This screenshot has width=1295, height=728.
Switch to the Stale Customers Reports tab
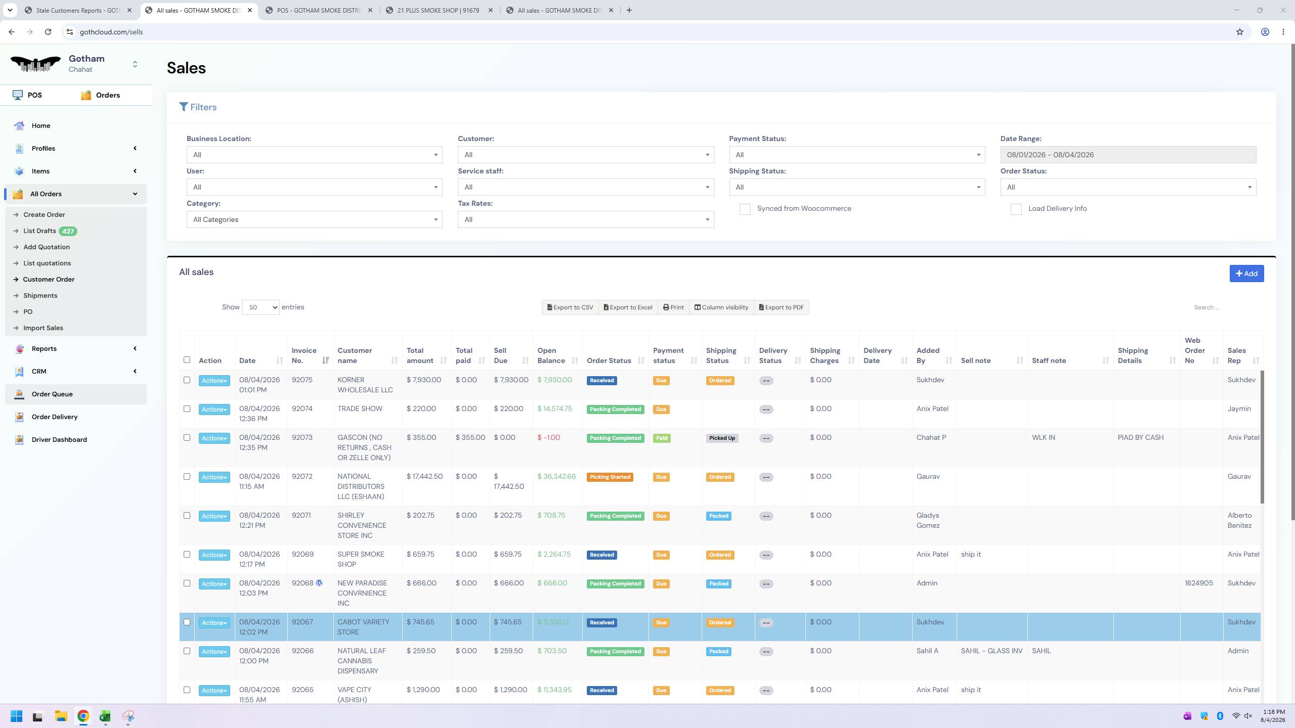click(x=78, y=10)
